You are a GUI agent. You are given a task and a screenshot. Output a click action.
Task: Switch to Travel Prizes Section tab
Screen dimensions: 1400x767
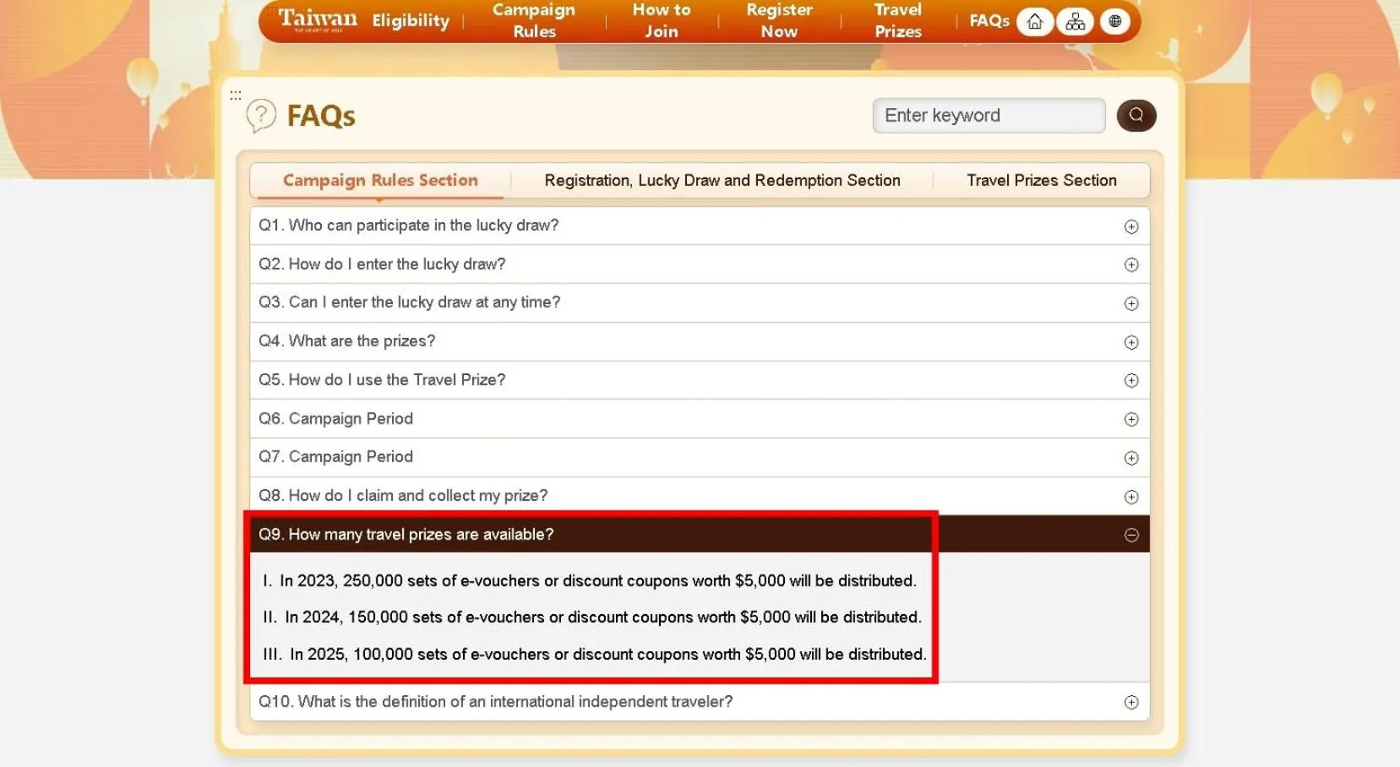tap(1041, 180)
